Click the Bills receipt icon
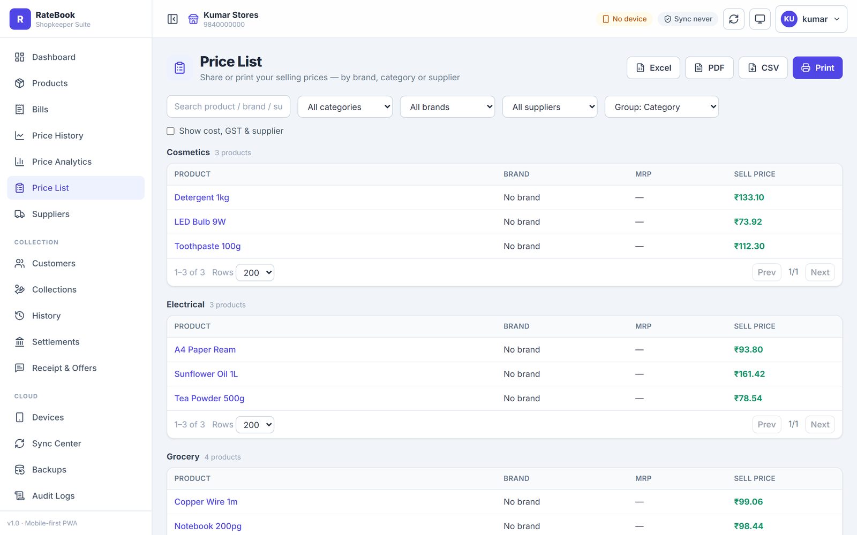This screenshot has height=535, width=857. (x=20, y=110)
